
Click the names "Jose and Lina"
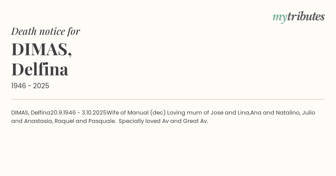coord(230,113)
